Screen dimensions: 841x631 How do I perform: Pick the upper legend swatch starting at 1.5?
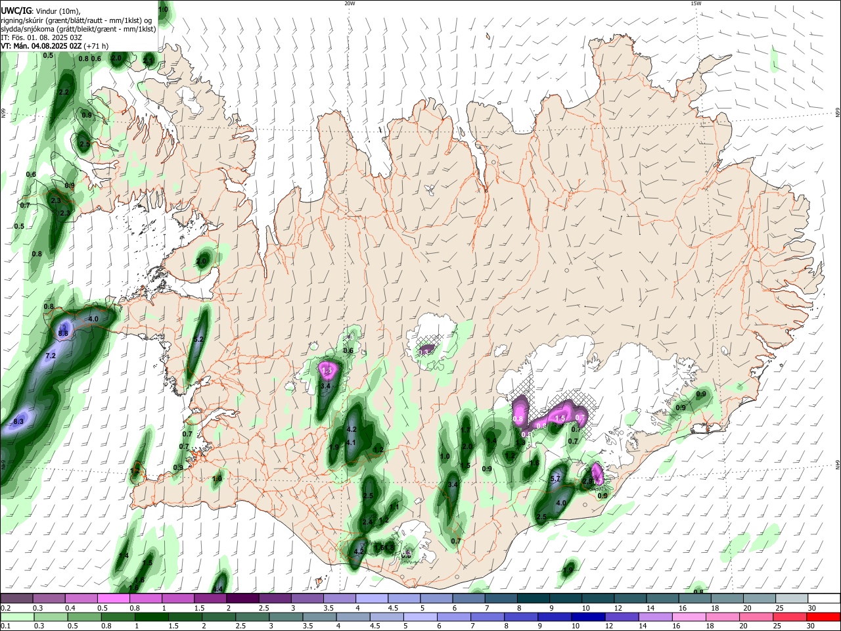point(210,598)
